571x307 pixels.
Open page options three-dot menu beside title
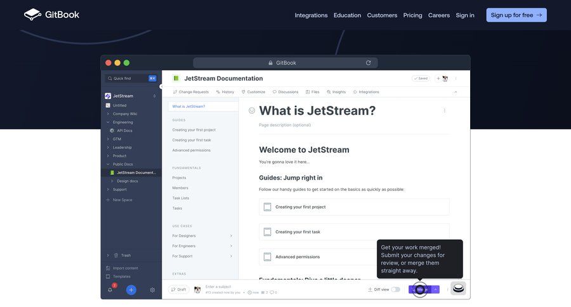pos(444,110)
